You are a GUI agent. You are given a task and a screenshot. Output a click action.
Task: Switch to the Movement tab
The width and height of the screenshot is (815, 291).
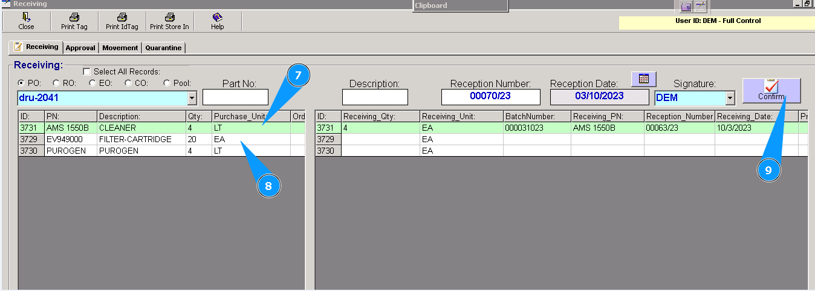pyautogui.click(x=120, y=48)
